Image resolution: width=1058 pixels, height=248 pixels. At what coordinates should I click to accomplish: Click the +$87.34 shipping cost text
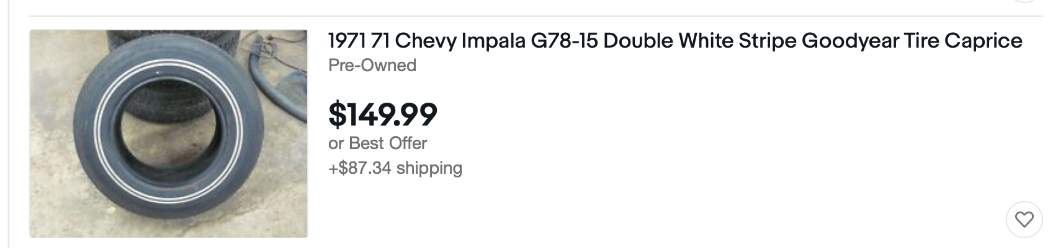(x=395, y=168)
